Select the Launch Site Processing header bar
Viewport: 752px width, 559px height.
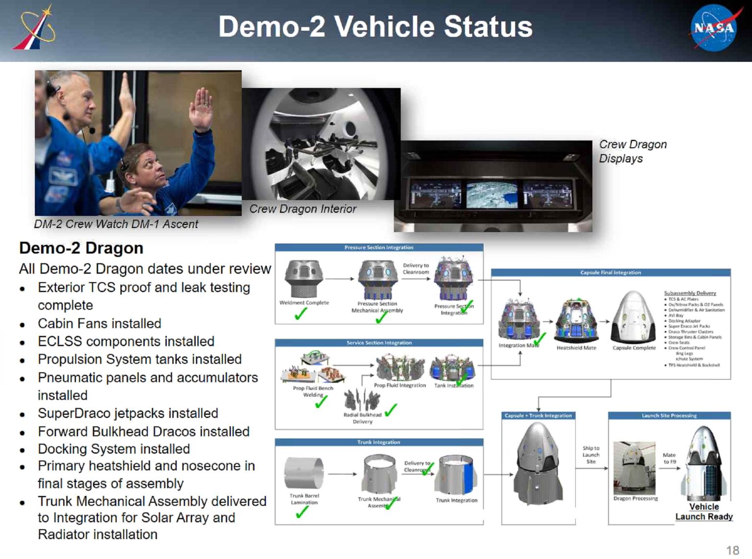pos(669,416)
